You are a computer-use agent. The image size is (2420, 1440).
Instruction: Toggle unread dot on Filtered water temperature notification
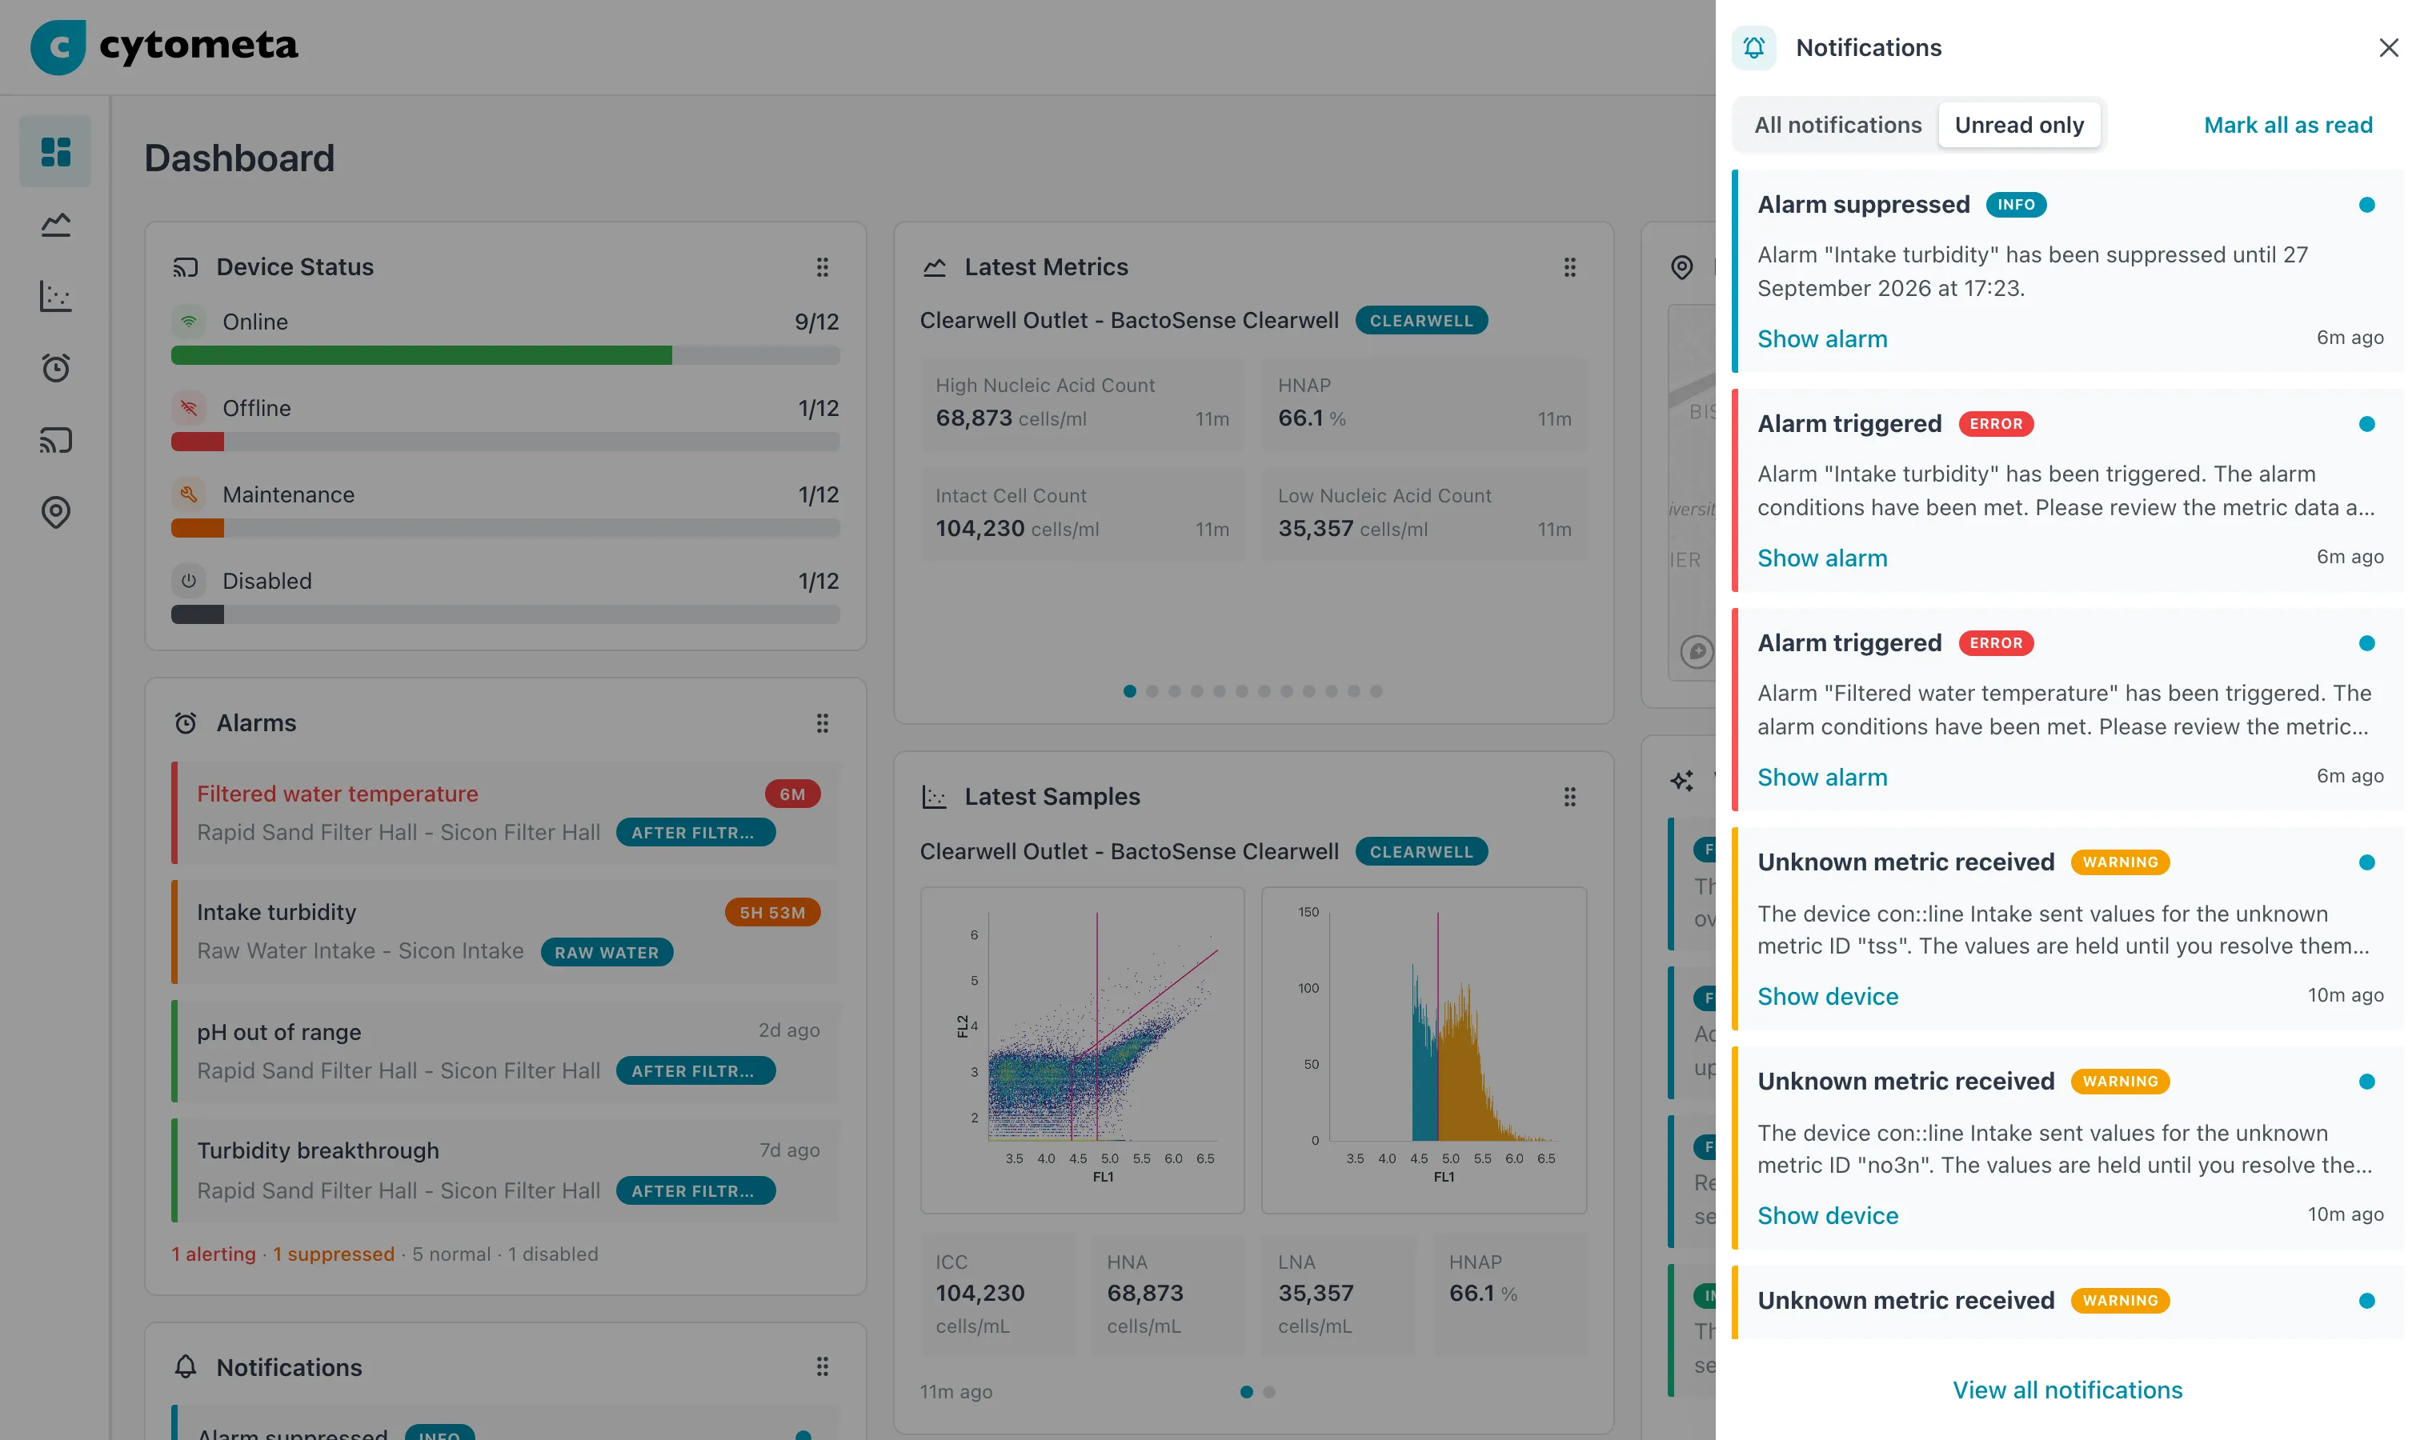tap(2366, 643)
